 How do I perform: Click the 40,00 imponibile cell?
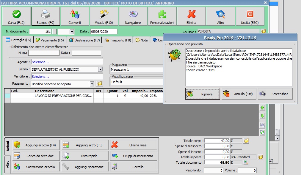click(x=140, y=96)
